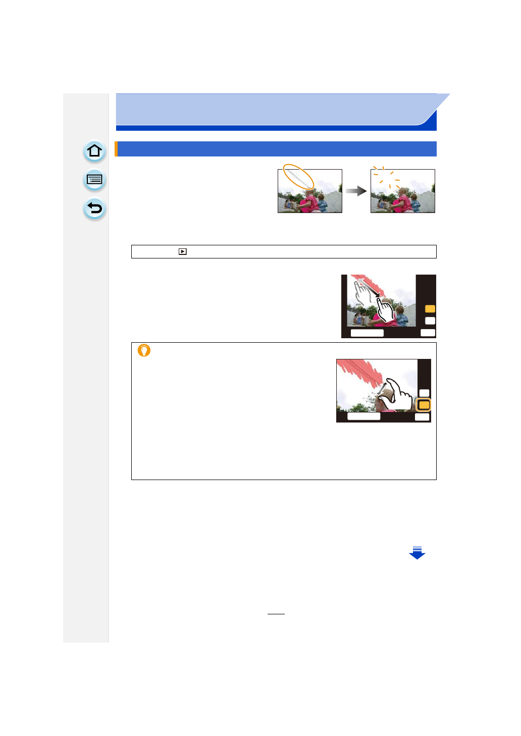
Task: Click wide white bottom button in lower screen
Action: coord(363,416)
